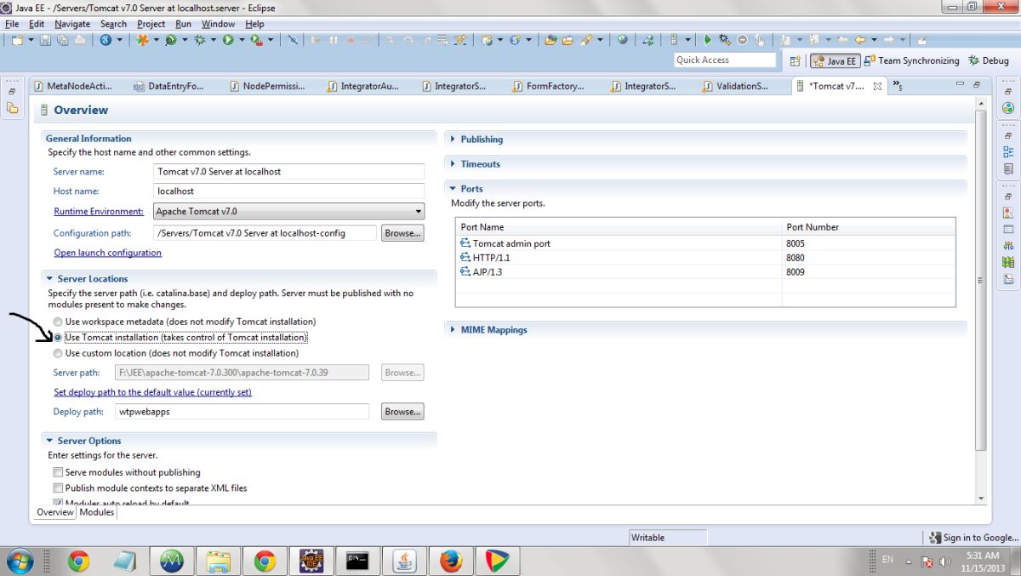Select Use Tomcat installation radio button
1021x576 pixels.
pyautogui.click(x=58, y=337)
